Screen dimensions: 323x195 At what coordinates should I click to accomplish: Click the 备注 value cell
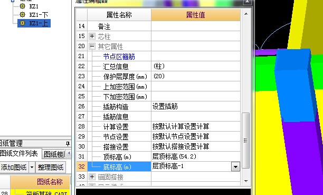196,26
